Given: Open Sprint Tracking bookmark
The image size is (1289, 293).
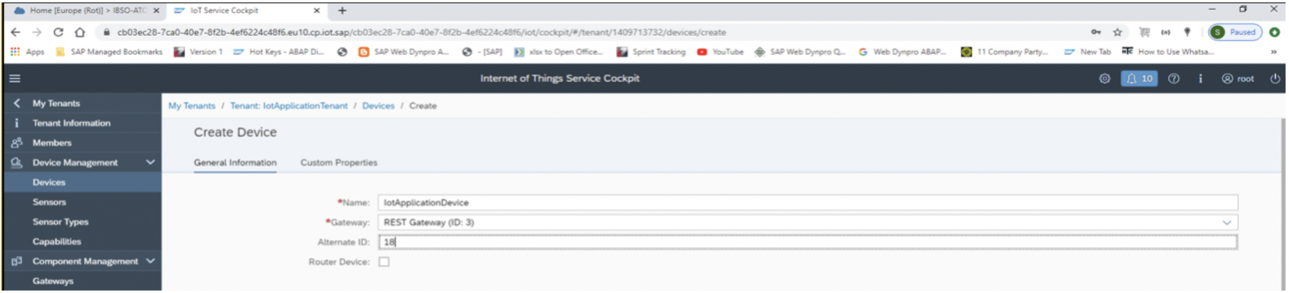Looking at the screenshot, I should (x=651, y=52).
